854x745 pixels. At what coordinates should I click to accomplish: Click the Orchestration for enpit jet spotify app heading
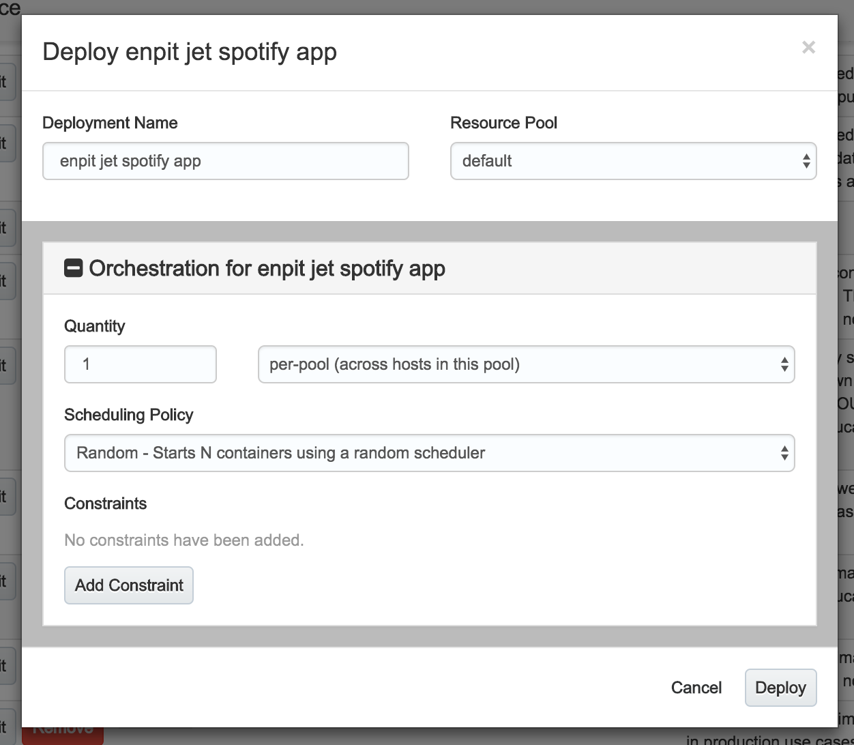click(267, 268)
